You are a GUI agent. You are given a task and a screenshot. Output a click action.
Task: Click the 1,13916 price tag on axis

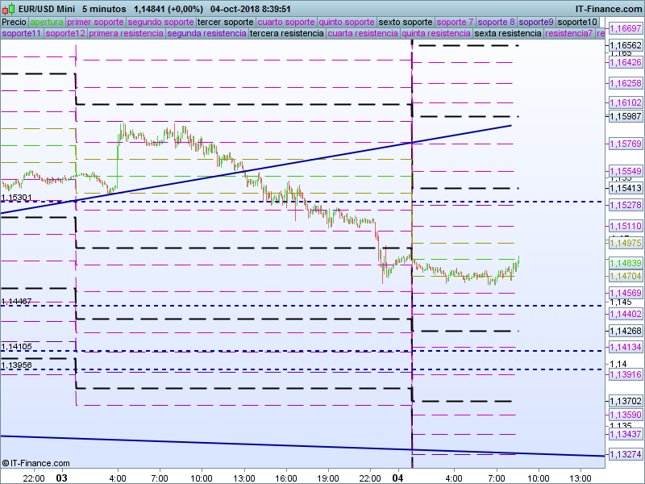(x=626, y=374)
